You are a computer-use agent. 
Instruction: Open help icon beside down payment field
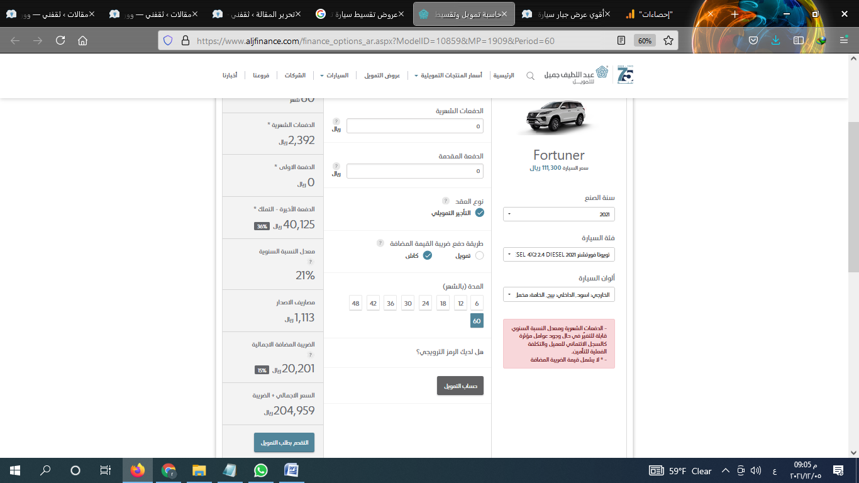(x=336, y=166)
